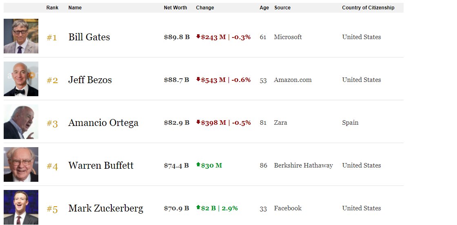Click the red down arrow beside $543 M

click(x=198, y=79)
